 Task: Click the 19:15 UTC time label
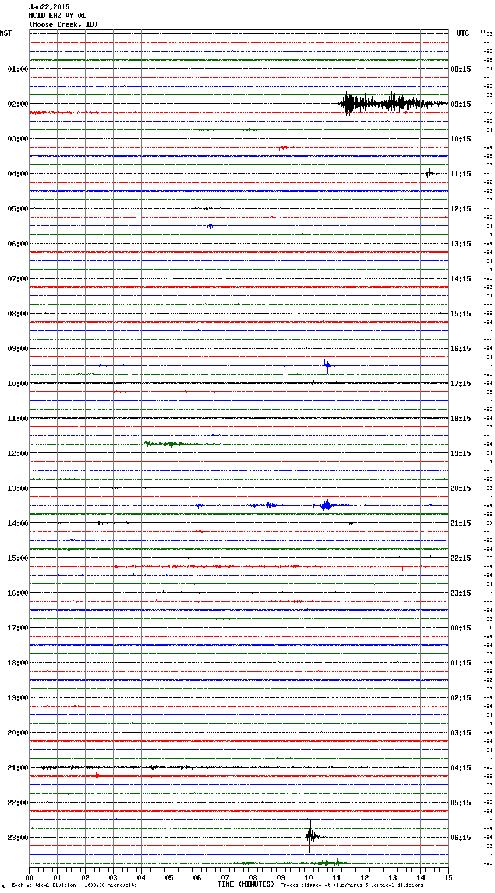click(461, 453)
